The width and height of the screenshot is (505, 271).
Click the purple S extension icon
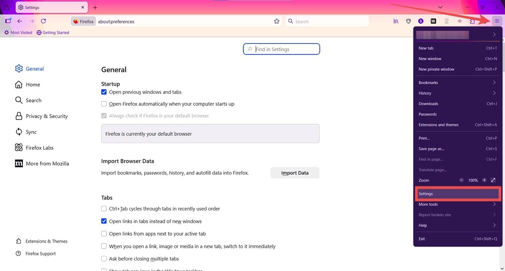point(421,21)
